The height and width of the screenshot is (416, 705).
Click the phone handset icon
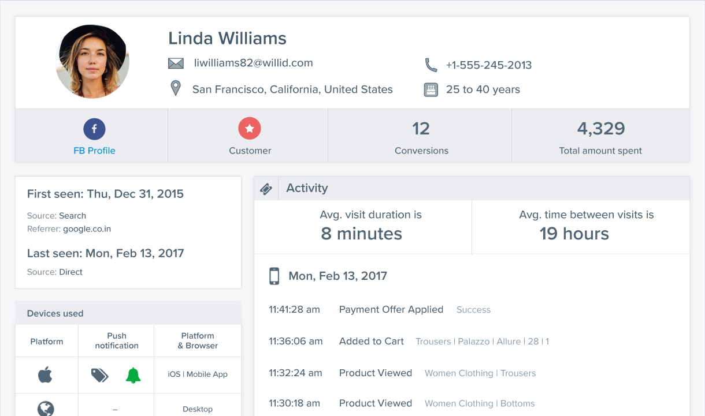431,65
